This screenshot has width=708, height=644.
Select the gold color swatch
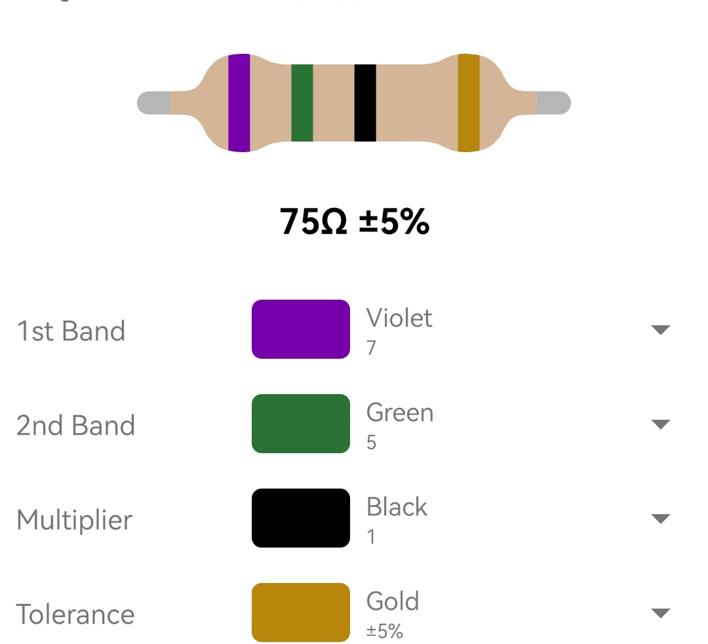(x=301, y=613)
